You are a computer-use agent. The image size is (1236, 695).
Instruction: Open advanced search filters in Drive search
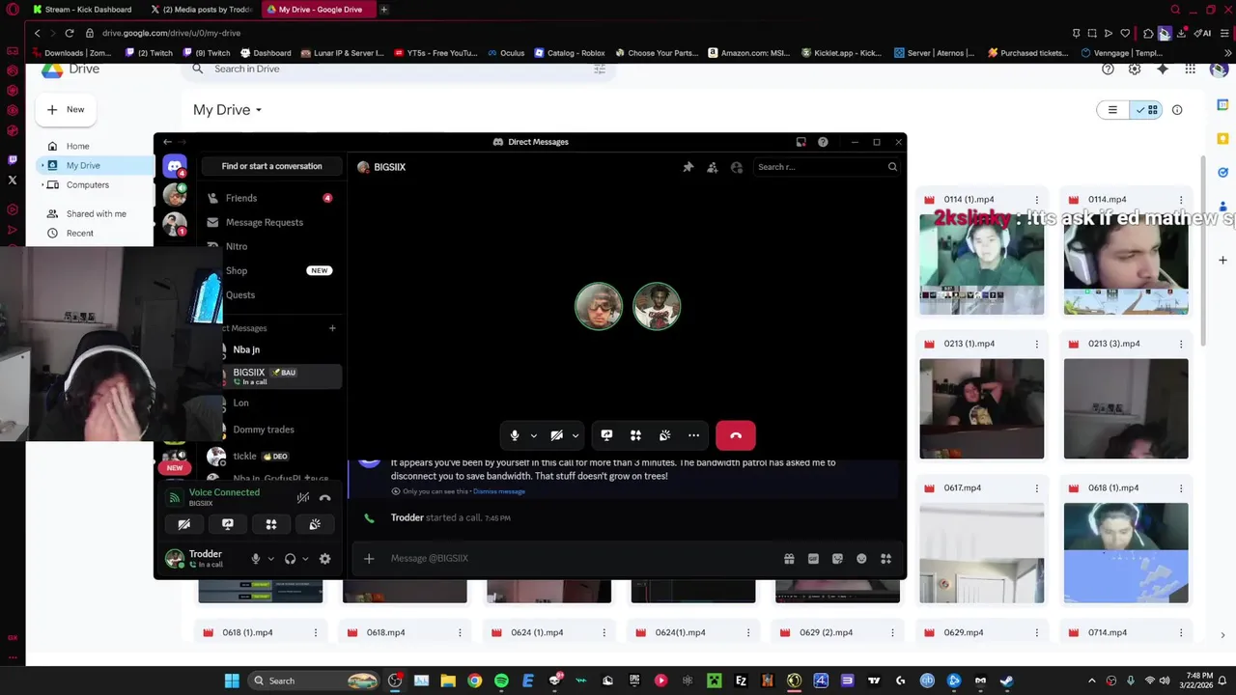point(600,69)
